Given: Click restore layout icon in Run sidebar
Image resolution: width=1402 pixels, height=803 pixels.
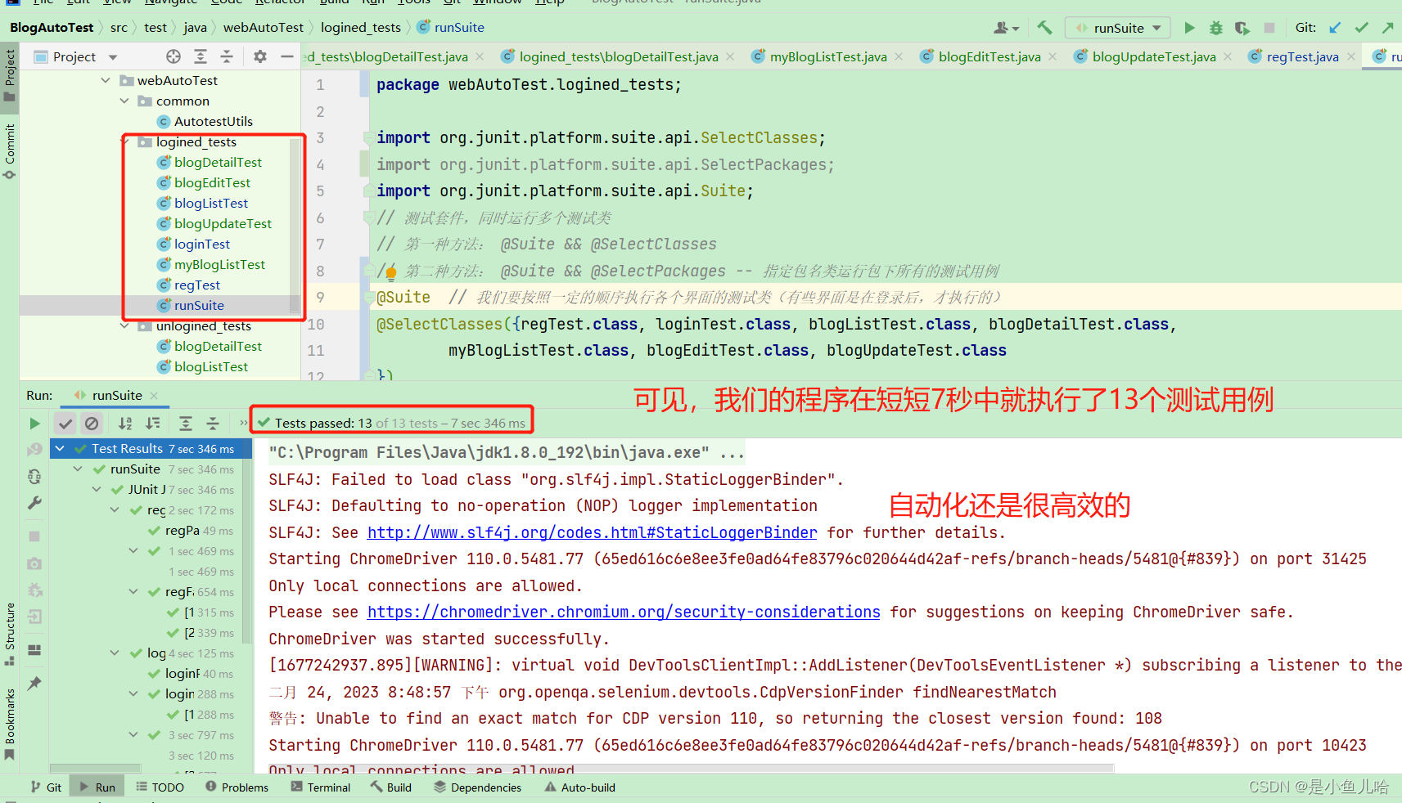Looking at the screenshot, I should click(34, 650).
